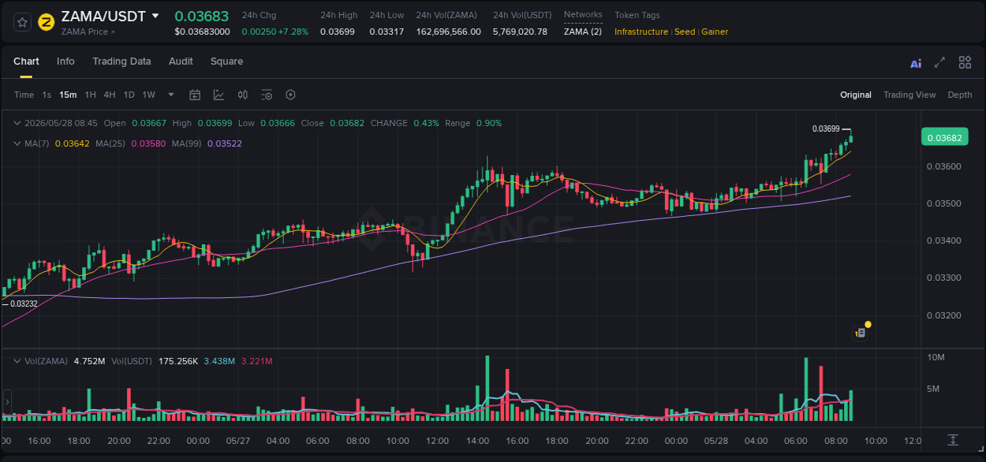Click the 24h change +7.28% value
986x462 pixels.
[x=293, y=32]
